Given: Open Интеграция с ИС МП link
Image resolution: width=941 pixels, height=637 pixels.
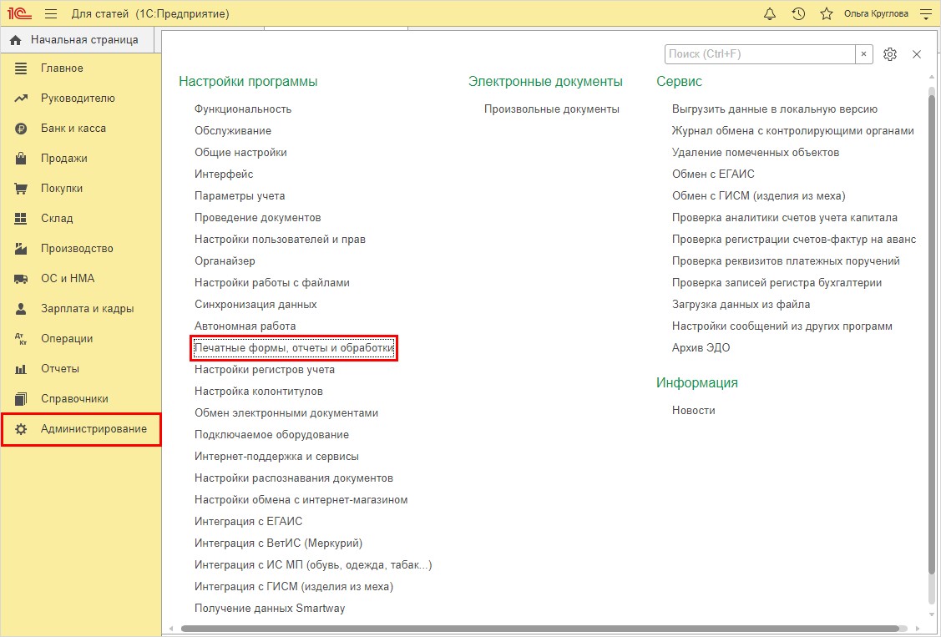Looking at the screenshot, I should 313,564.
